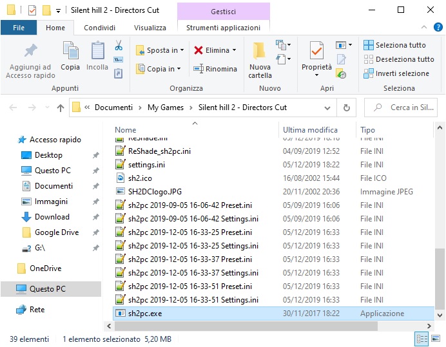Screen dimensions: 446x347
Task: Open the Strumenti applicazioni tab
Action: tap(223, 28)
